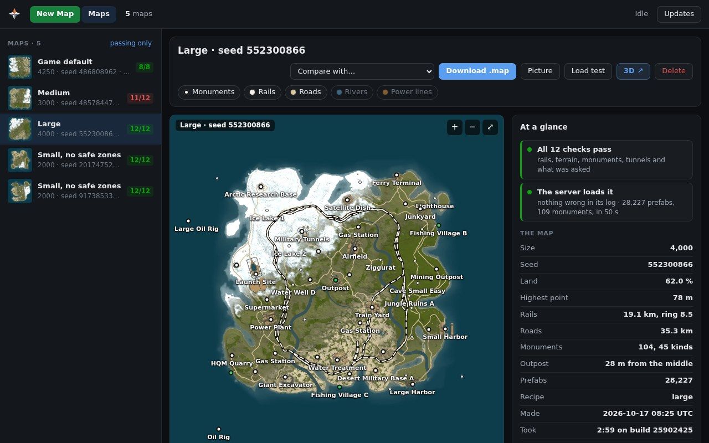
Task: Zoom in on the map preview
Action: 455,127
